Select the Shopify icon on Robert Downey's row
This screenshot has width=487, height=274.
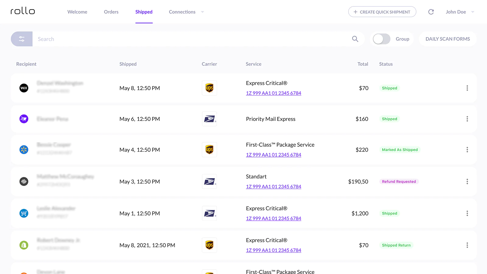pos(24,245)
